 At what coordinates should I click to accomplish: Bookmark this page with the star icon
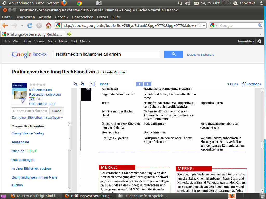click(x=199, y=26)
